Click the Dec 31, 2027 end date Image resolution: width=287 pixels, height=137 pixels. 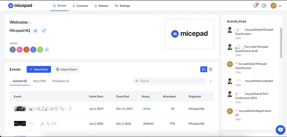pyautogui.click(x=124, y=109)
